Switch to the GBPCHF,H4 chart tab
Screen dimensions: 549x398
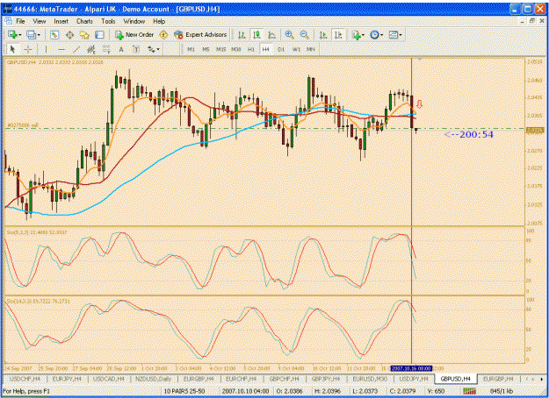(284, 379)
